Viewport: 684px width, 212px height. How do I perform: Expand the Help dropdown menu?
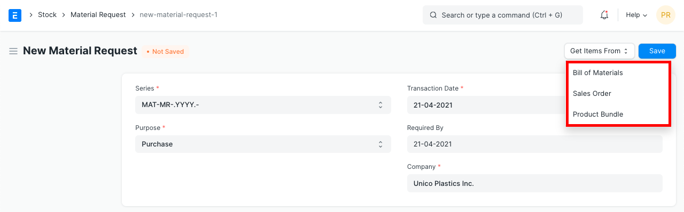click(x=636, y=15)
